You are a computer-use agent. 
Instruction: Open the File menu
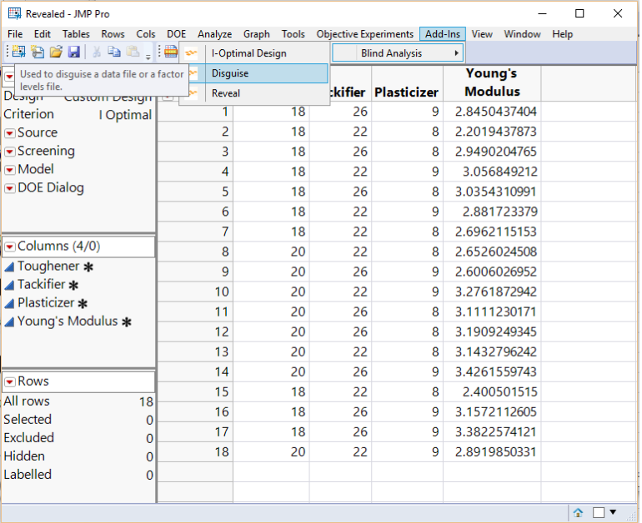tap(15, 34)
